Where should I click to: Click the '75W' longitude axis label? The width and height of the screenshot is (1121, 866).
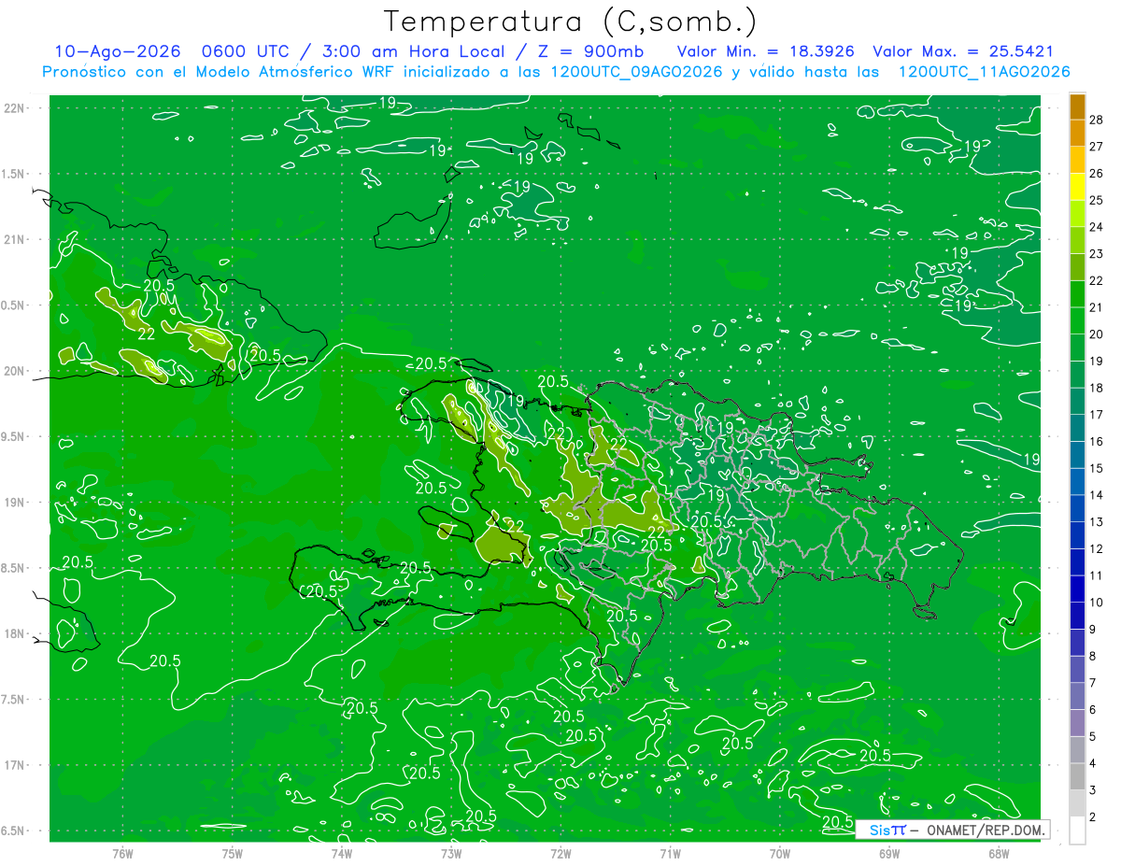(x=233, y=853)
